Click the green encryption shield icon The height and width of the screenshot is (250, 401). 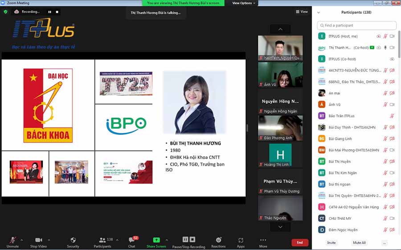coord(5,12)
